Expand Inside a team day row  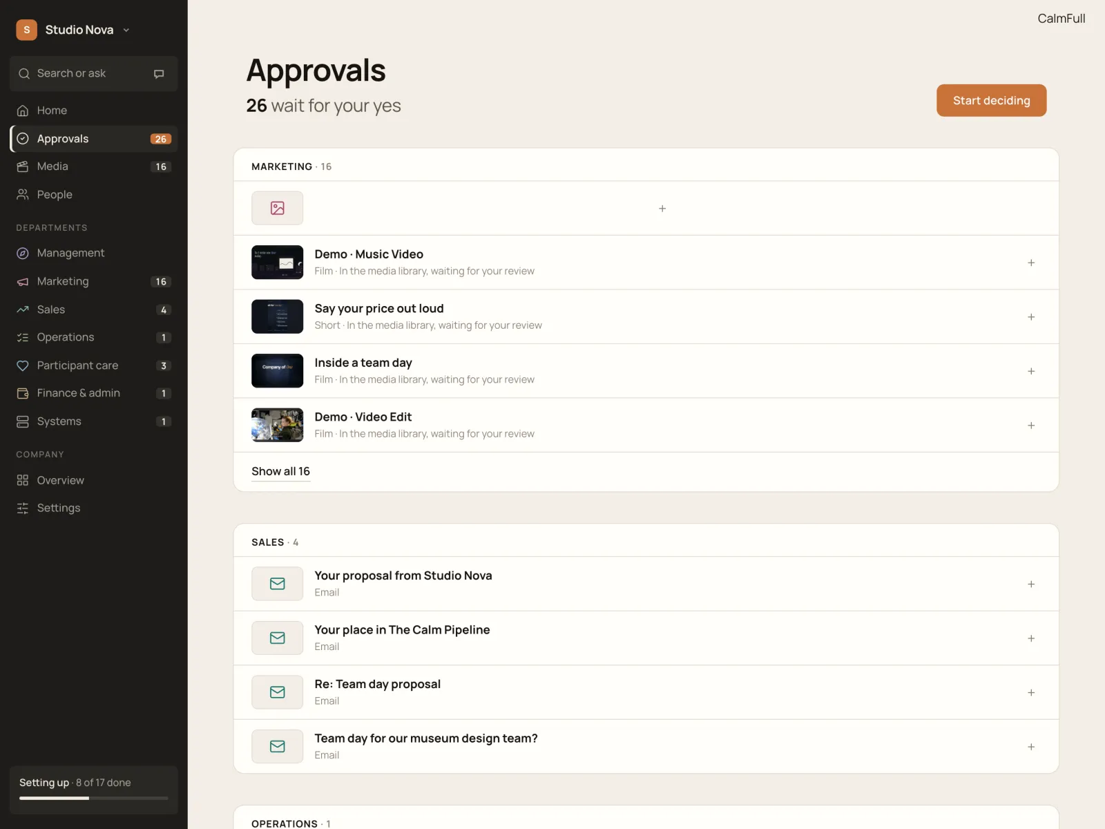[x=1031, y=371]
